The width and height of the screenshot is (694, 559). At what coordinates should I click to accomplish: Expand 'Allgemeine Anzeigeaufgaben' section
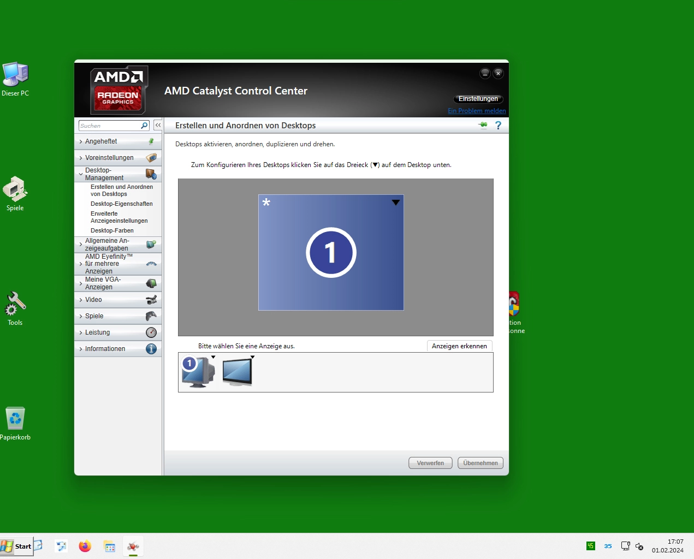tap(118, 245)
